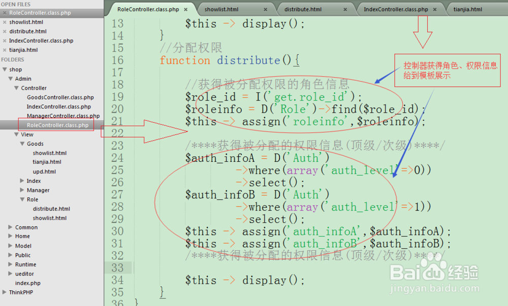508x306 pixels.
Task: Open ManagerController.class.php in folder tree
Action: point(63,116)
